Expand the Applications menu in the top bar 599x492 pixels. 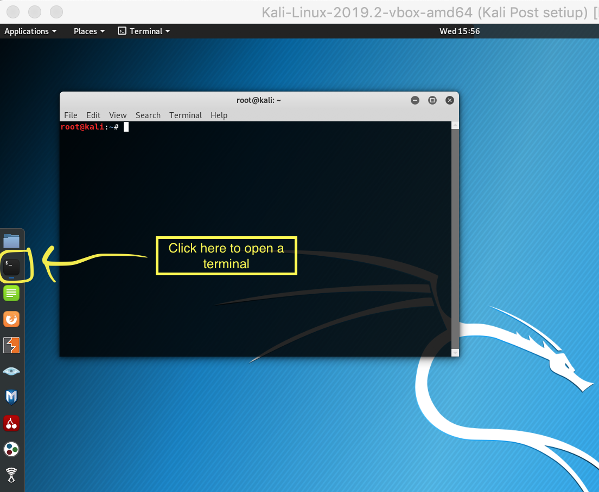pyautogui.click(x=30, y=31)
